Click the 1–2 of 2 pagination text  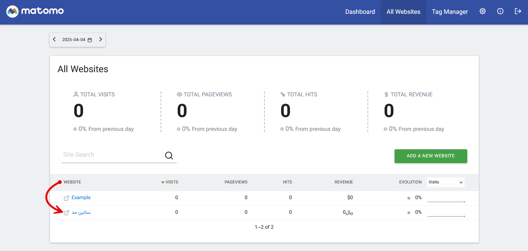coord(264,227)
